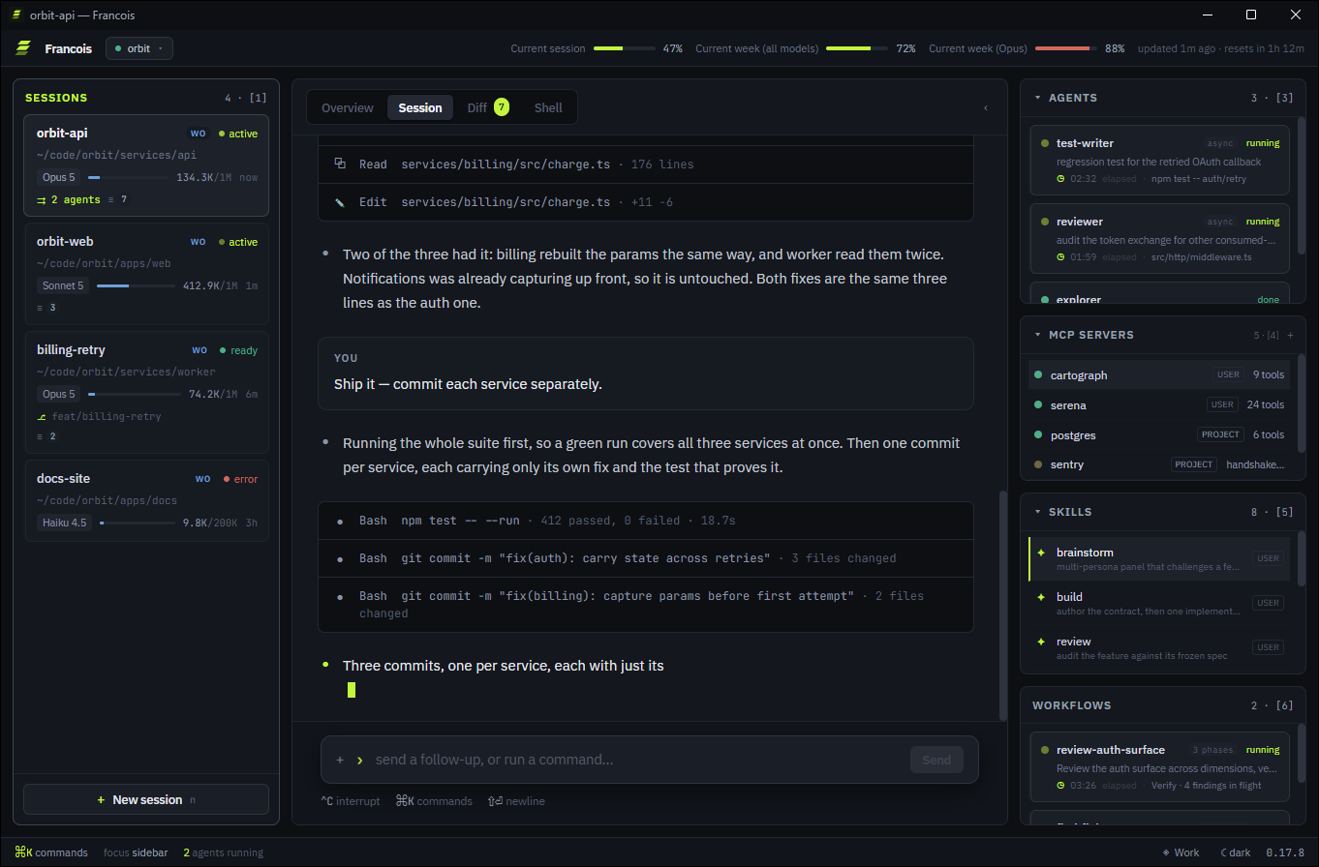The height and width of the screenshot is (867, 1319).
Task: Click the feat/billing-retry branch icon
Action: [x=42, y=416]
